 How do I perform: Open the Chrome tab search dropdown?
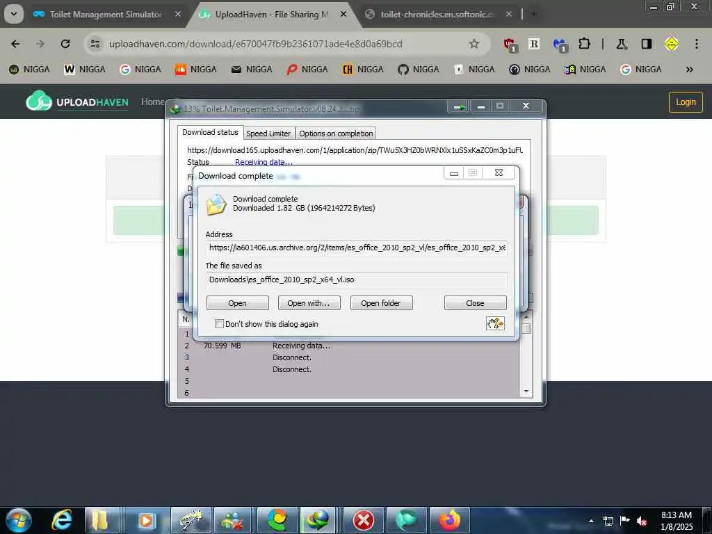tap(14, 14)
